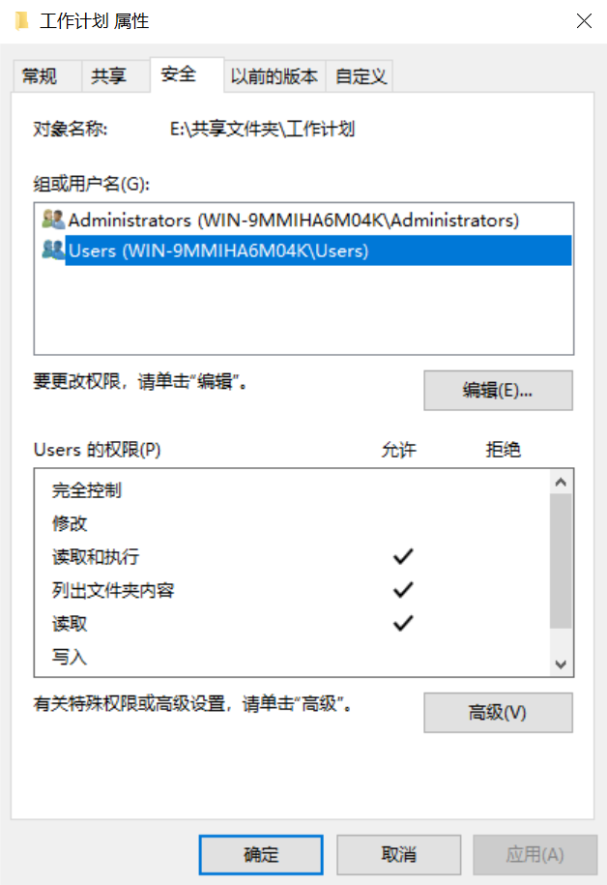
Task: Click the permissions list scrollbar thumb
Action: (x=561, y=560)
